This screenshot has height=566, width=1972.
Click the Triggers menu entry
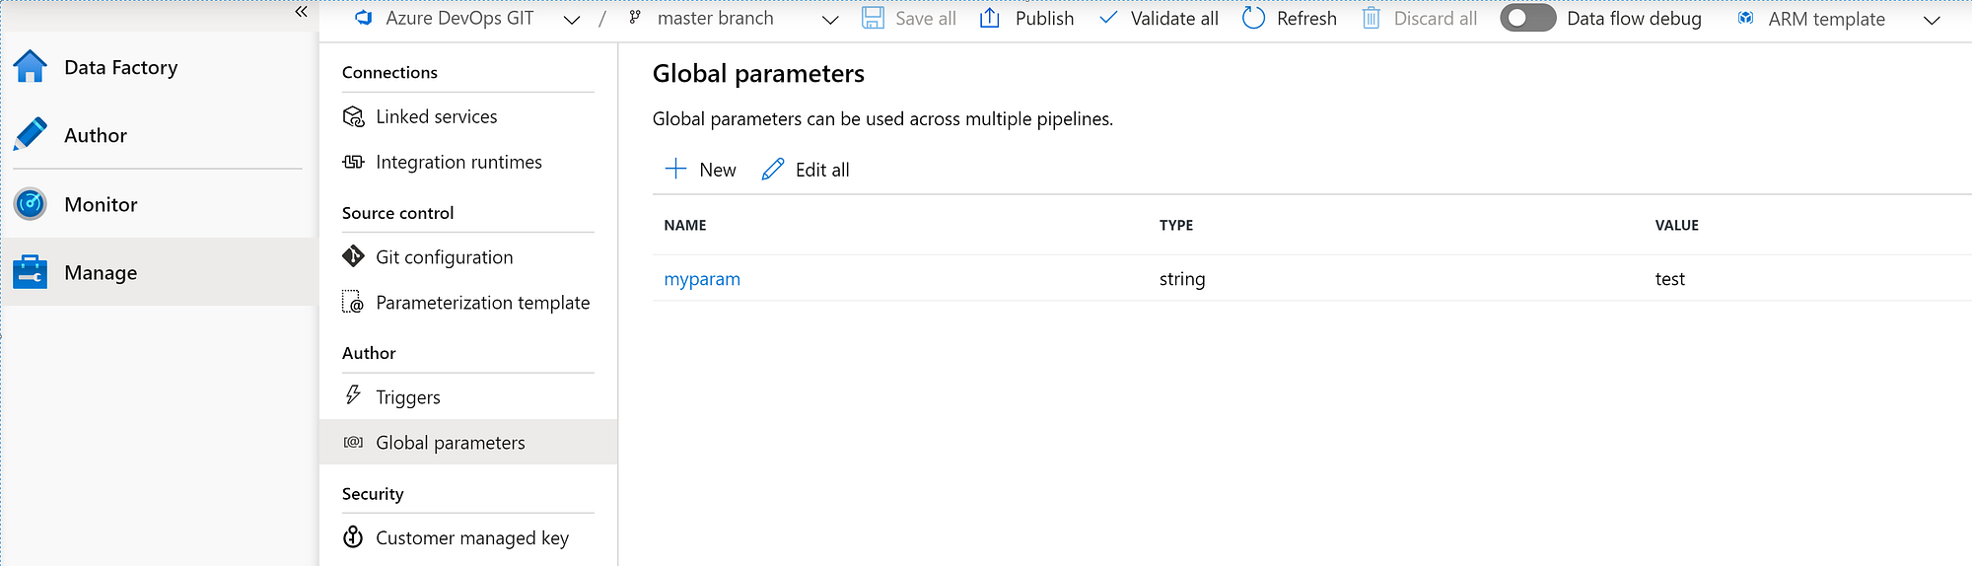407,397
